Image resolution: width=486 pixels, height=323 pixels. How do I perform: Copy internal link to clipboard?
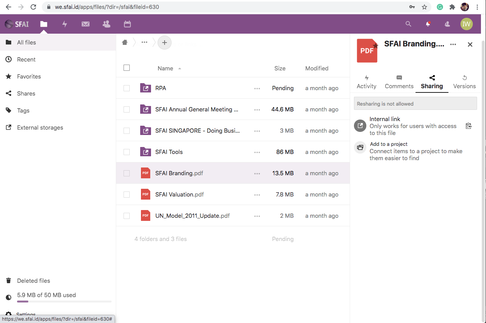coord(469,126)
